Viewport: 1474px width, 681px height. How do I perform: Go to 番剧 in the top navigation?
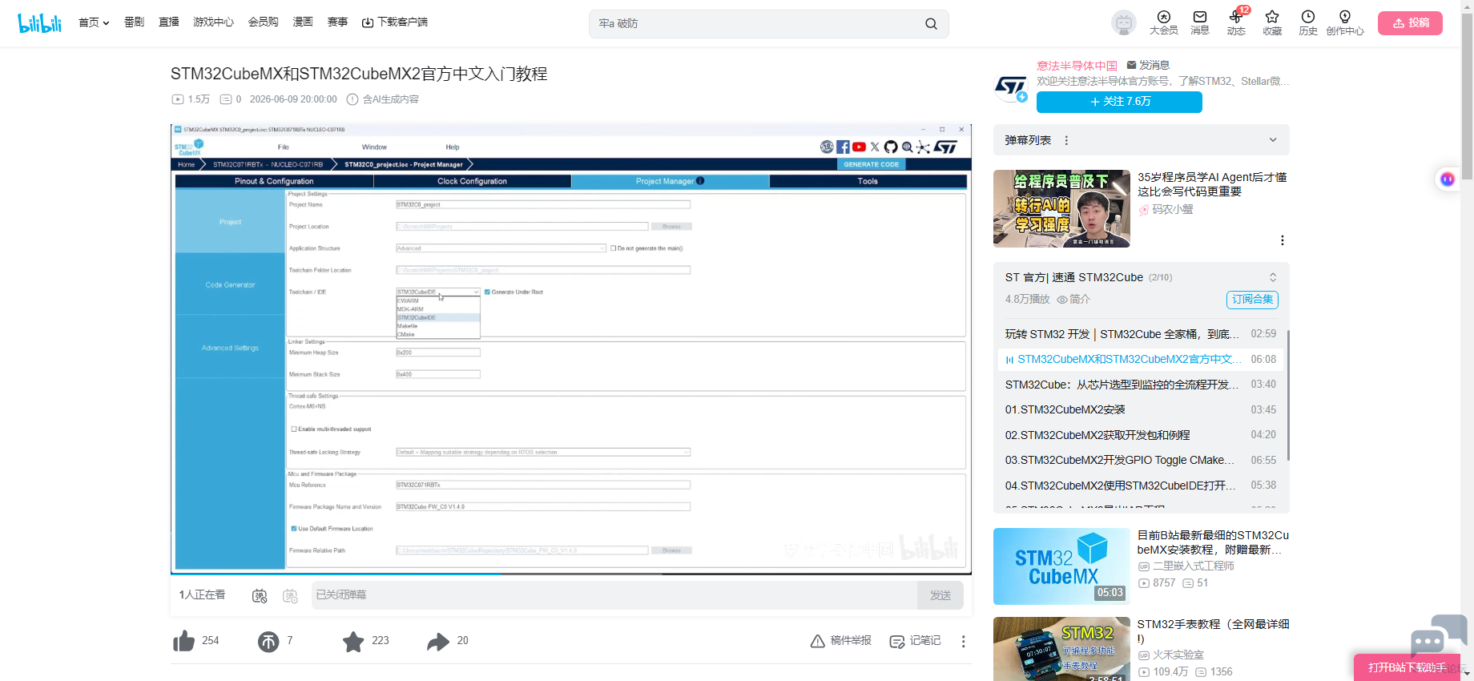click(134, 22)
